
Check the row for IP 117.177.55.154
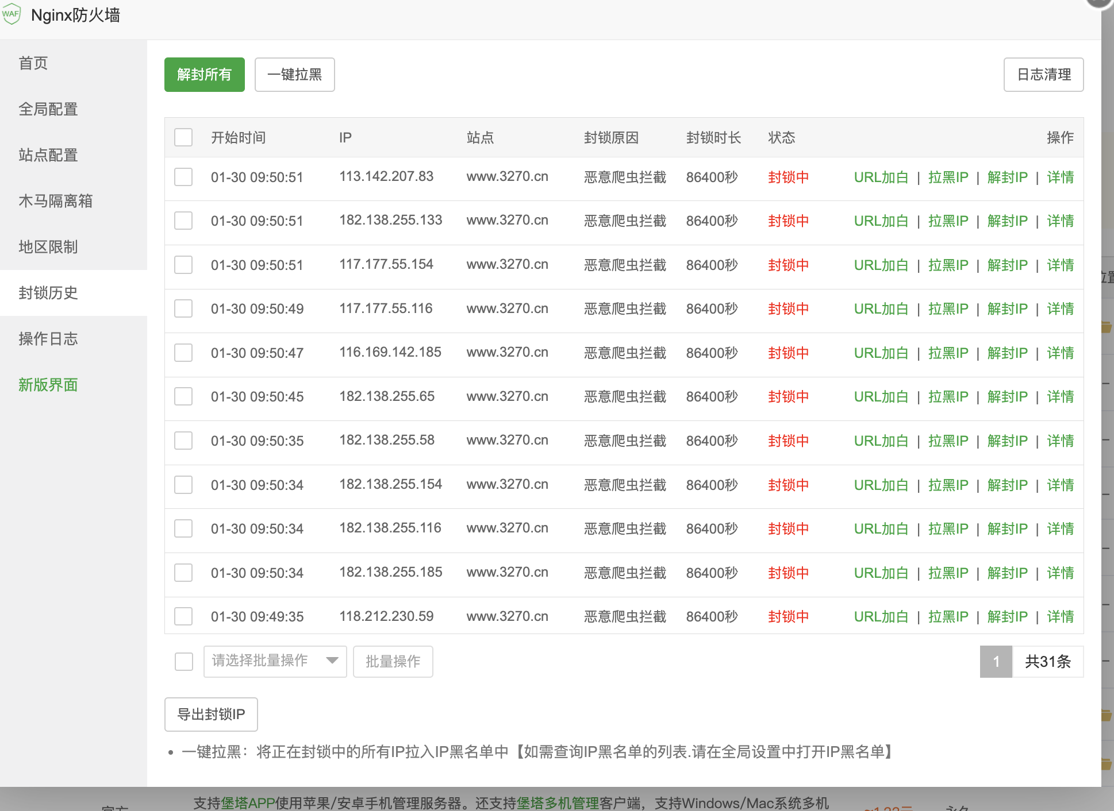point(183,265)
